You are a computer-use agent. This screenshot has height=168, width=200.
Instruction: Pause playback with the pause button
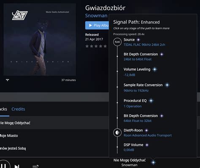[4, 165]
